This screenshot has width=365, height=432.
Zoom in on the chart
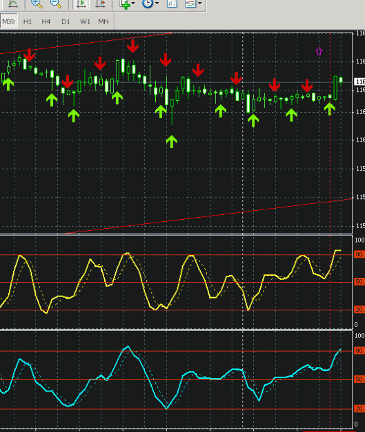pyautogui.click(x=37, y=4)
